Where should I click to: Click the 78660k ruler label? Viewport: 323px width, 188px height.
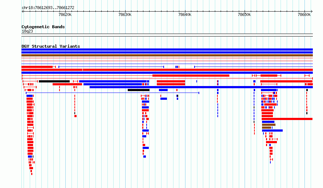tap(304, 14)
